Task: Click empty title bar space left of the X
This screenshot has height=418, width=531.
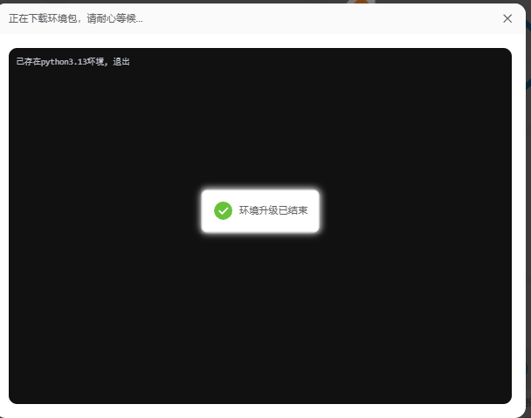Action: (349, 18)
